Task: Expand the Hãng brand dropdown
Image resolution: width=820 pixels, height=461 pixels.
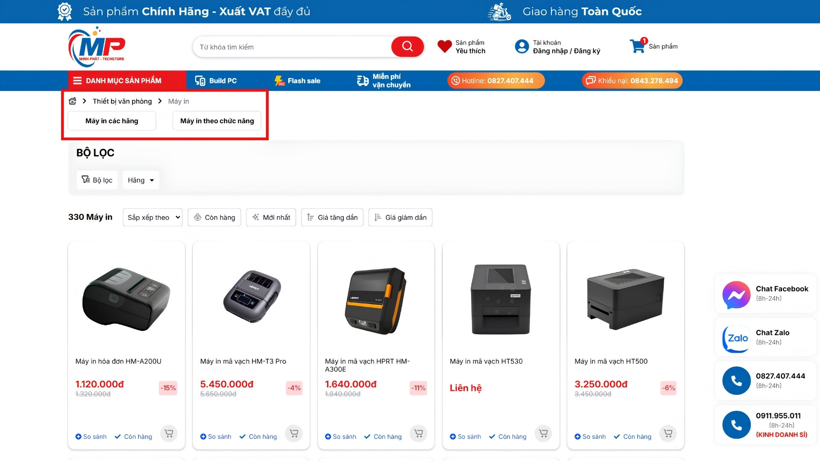Action: 141,180
